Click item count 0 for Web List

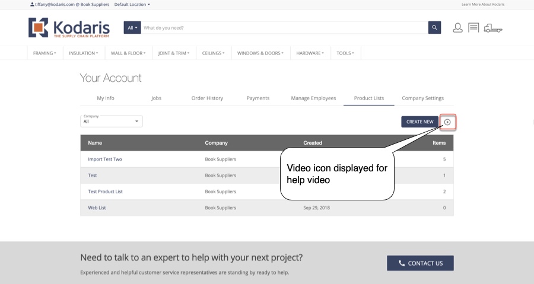pyautogui.click(x=444, y=208)
